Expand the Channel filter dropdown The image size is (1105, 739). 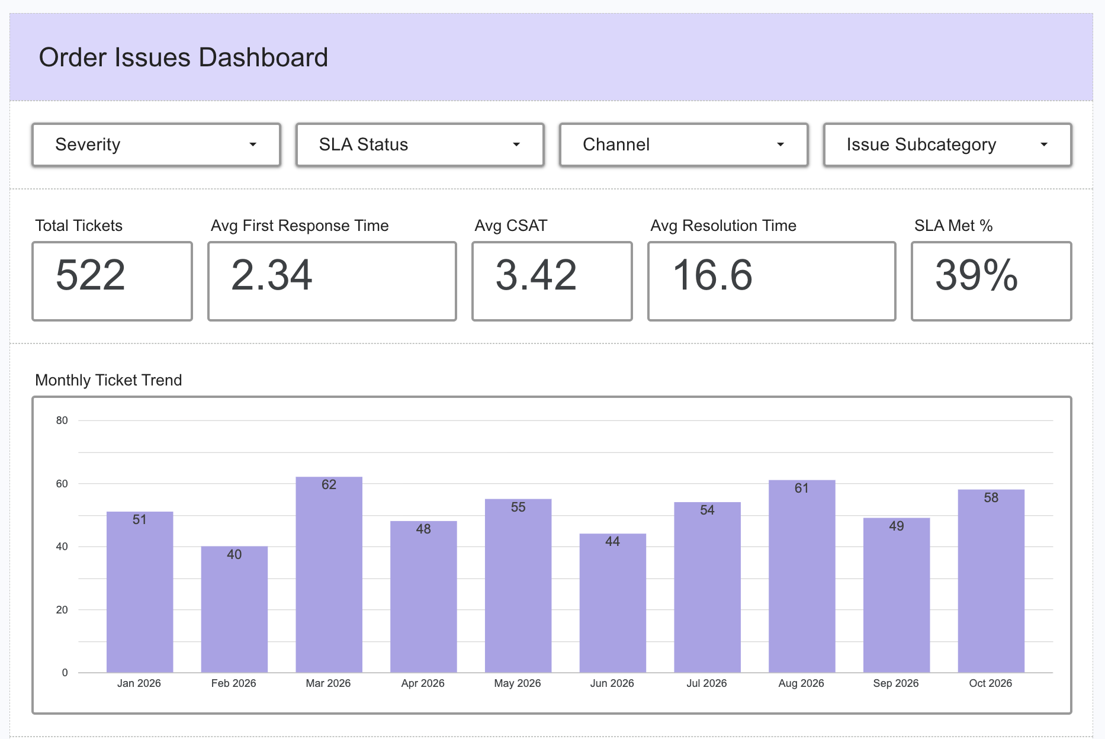tap(684, 144)
